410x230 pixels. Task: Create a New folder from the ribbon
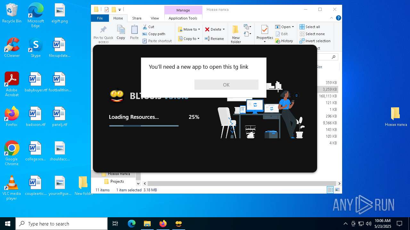coord(236,34)
